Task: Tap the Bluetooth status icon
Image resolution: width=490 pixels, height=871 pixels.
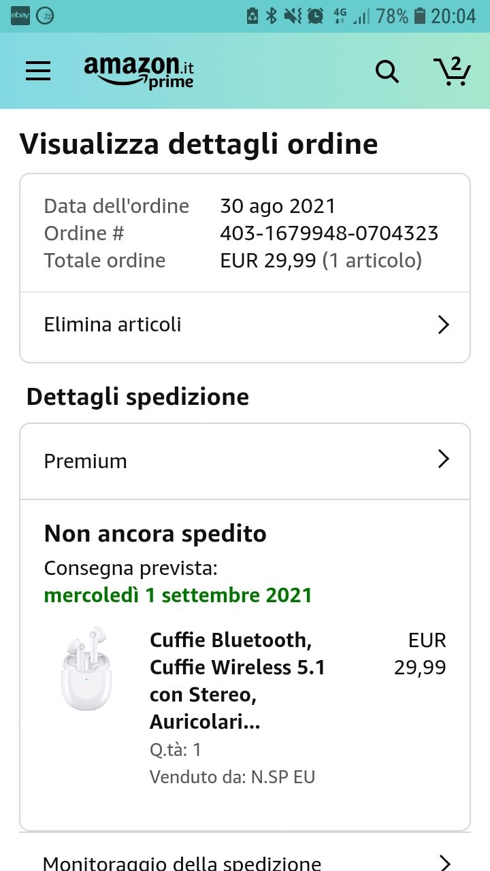Action: pos(271,16)
